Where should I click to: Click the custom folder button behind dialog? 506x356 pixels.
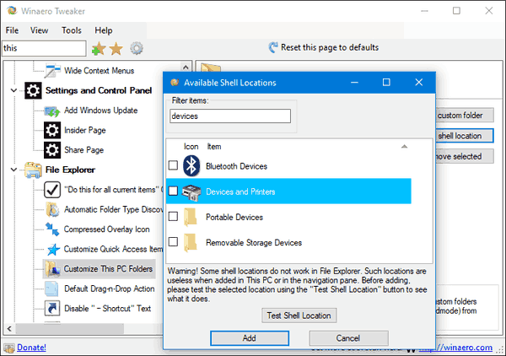tap(465, 116)
